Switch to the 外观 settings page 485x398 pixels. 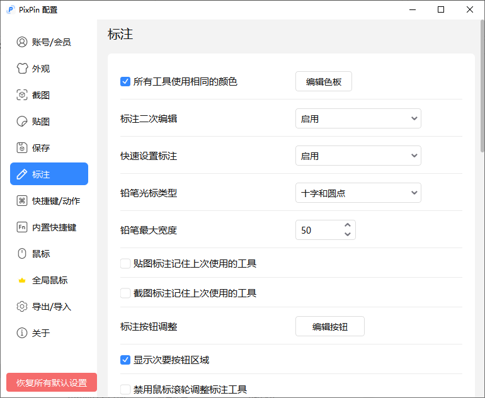49,69
